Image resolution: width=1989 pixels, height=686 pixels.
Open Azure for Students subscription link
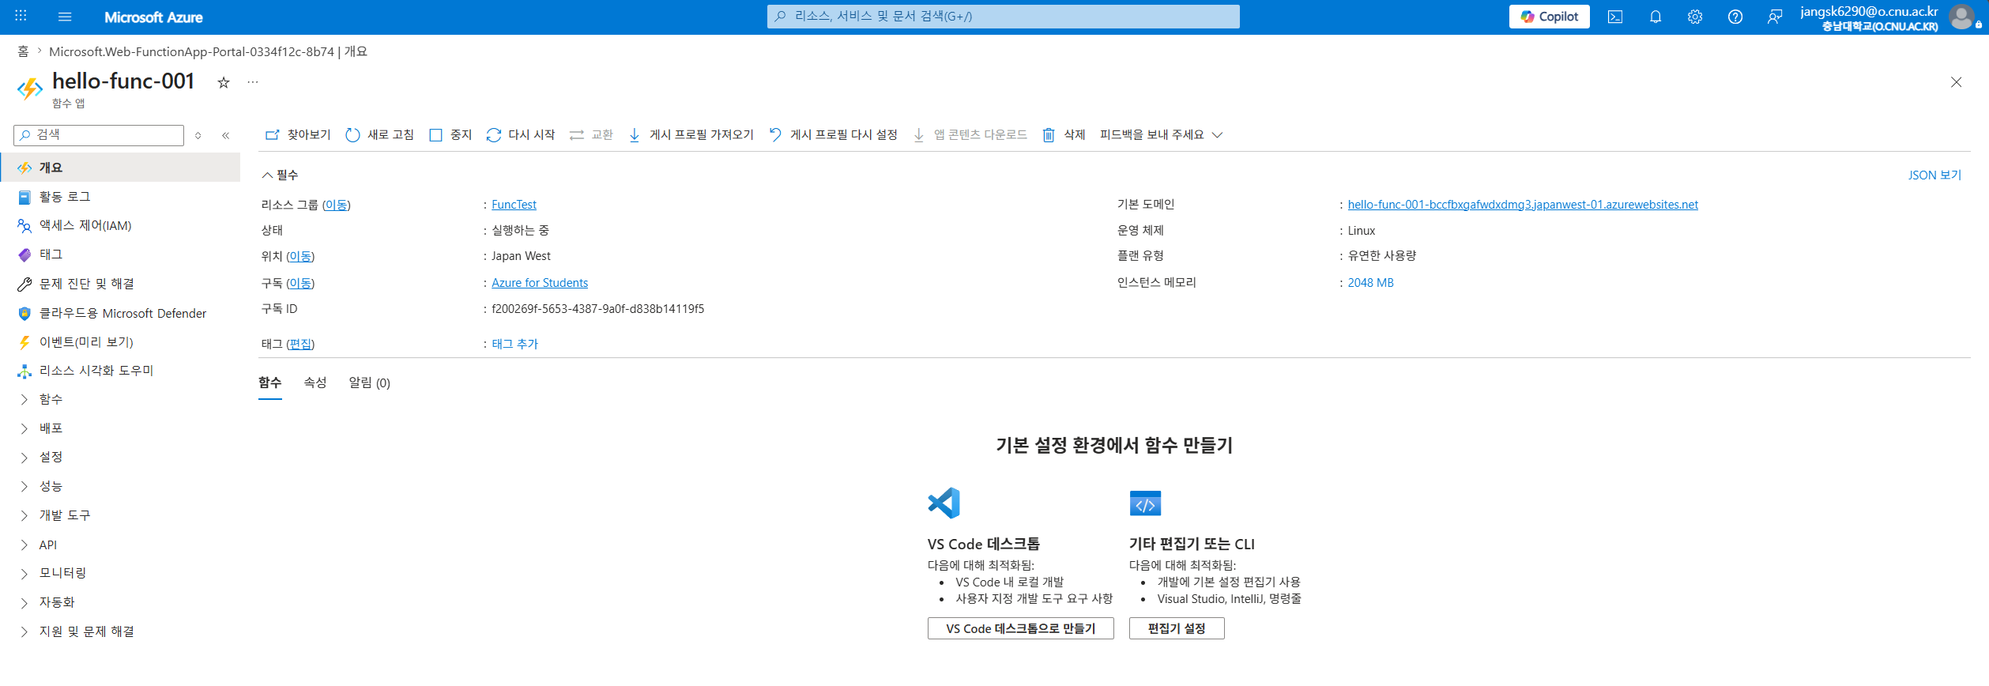[540, 283]
